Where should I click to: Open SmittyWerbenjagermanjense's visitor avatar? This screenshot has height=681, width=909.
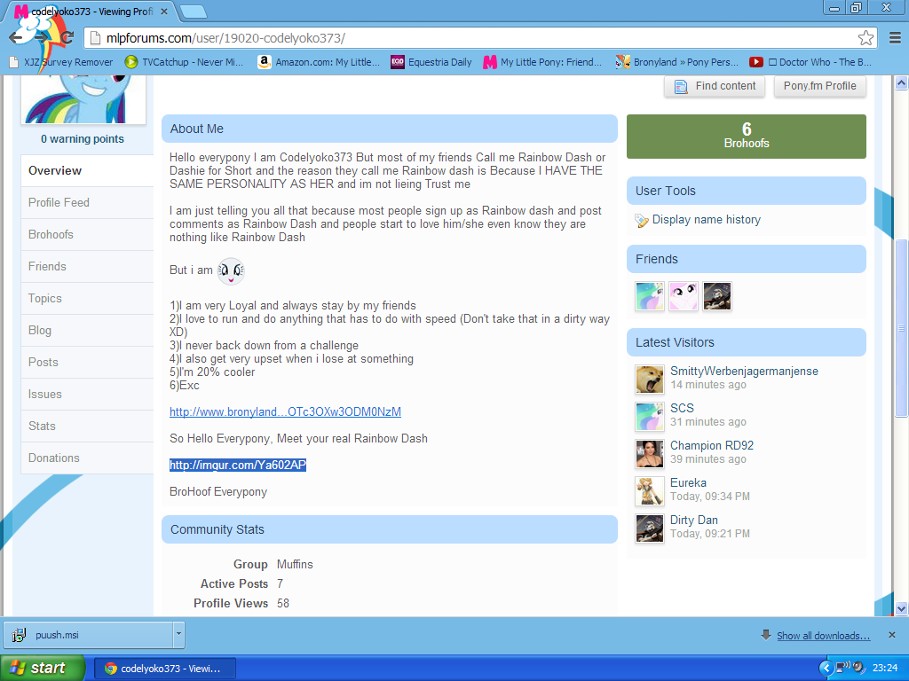[x=650, y=379]
